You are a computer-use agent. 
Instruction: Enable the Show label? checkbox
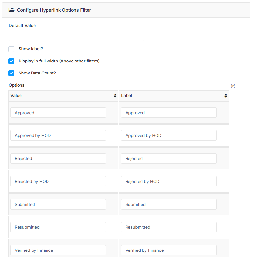11,49
